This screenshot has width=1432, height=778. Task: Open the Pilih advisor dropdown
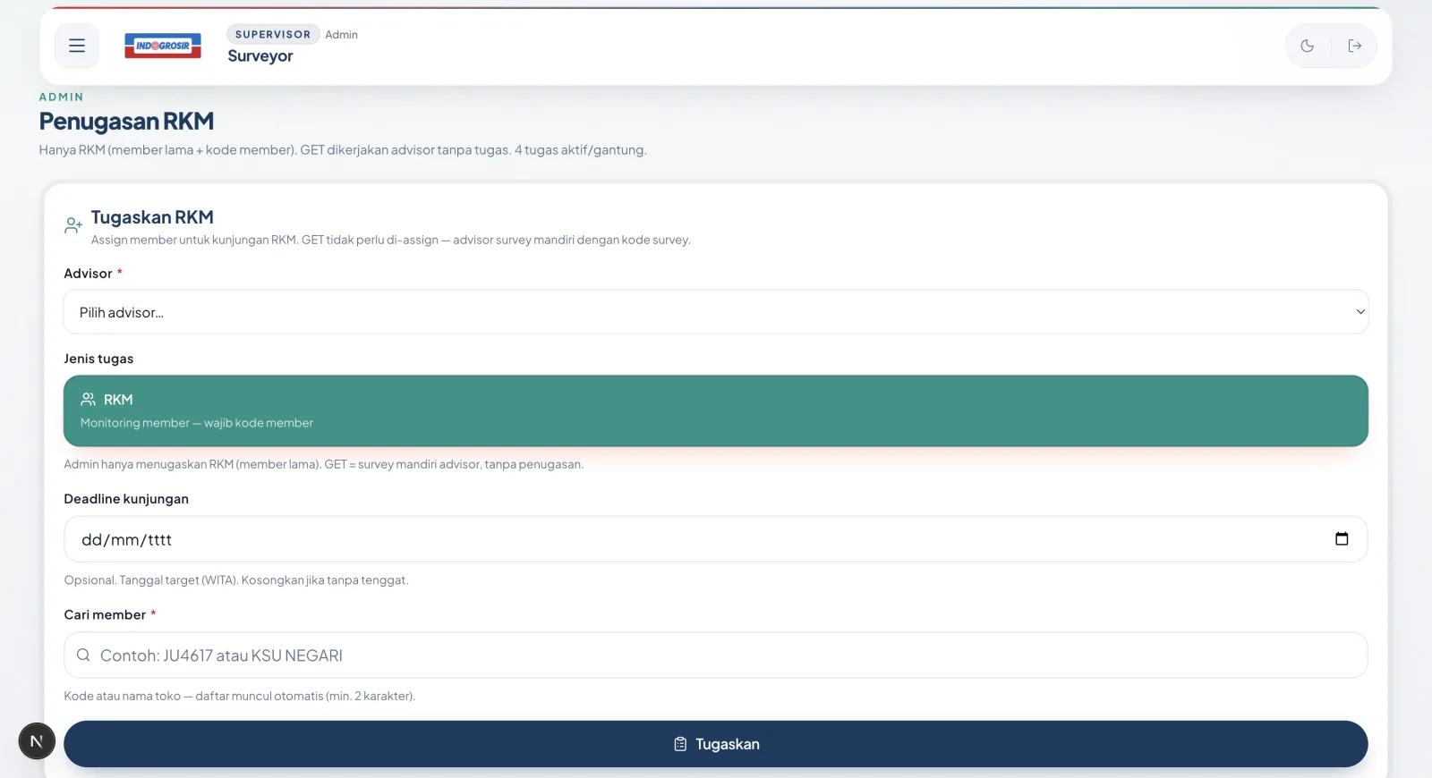[x=716, y=312]
